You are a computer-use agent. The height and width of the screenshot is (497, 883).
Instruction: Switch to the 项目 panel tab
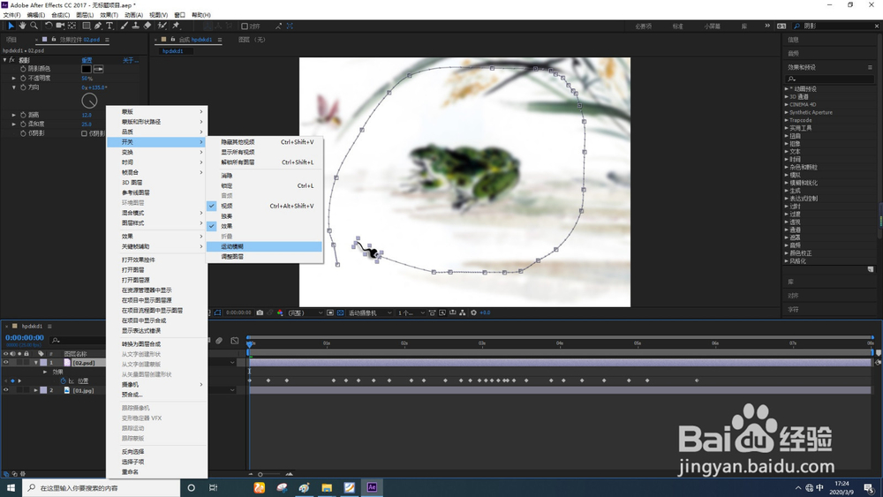(x=11, y=40)
